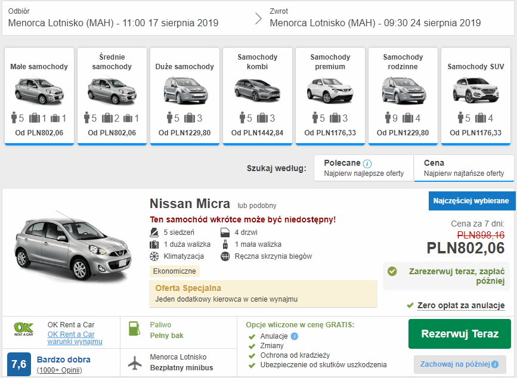Click the 7,6 rating badge
517x378 pixels.
[x=19, y=364]
